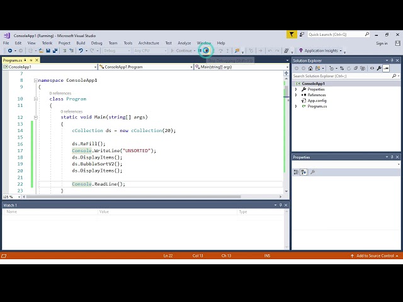The image size is (403, 302).
Task: Toggle auto-hide pin on Solution Explorer
Action: [x=392, y=60]
